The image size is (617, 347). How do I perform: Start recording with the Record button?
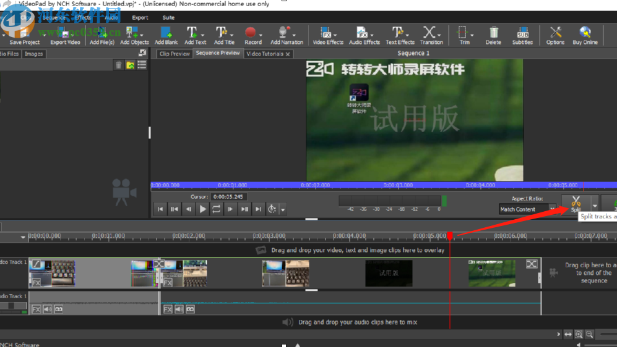pos(252,35)
